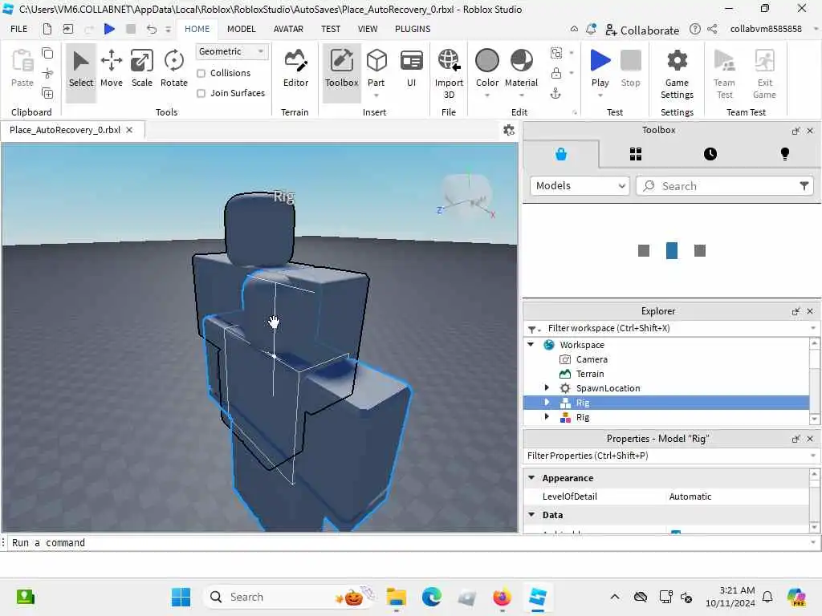Screen dimensions: 822x616
Task: Open the Recent clock tab in Toolbox
Action: (710, 154)
